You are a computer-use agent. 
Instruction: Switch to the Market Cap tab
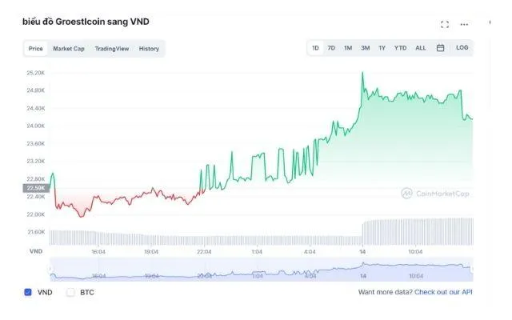[69, 49]
